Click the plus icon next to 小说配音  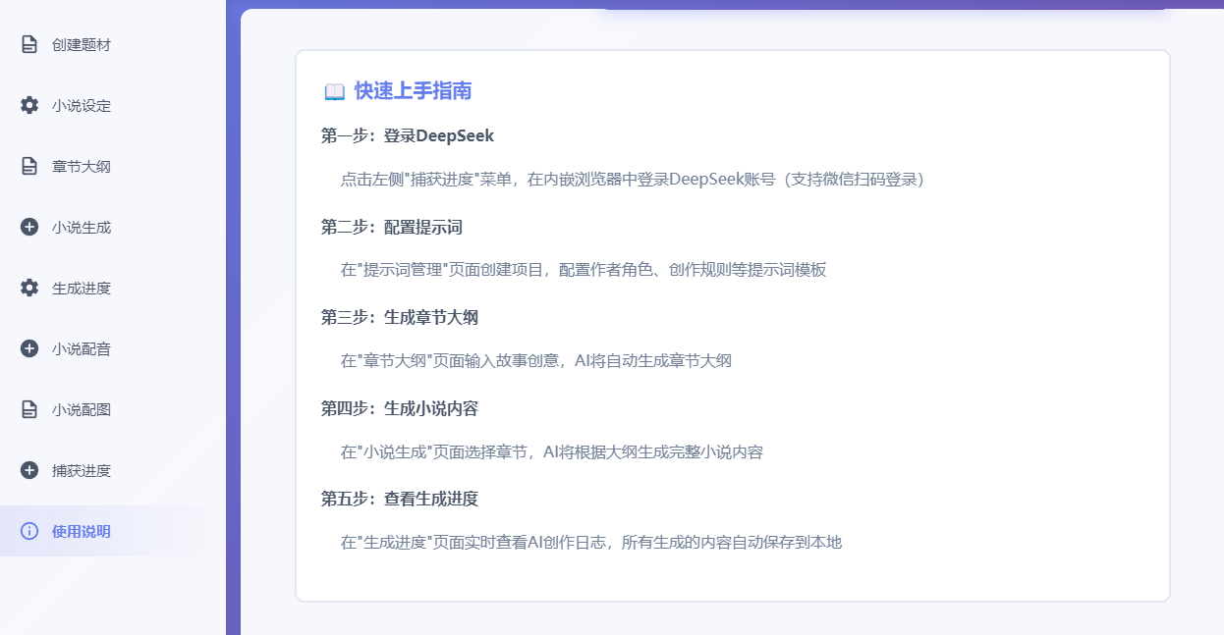[x=29, y=348]
